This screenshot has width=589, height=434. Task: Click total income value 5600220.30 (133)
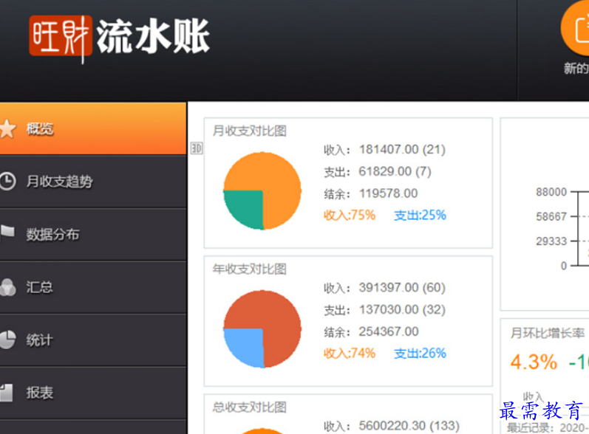pyautogui.click(x=409, y=426)
